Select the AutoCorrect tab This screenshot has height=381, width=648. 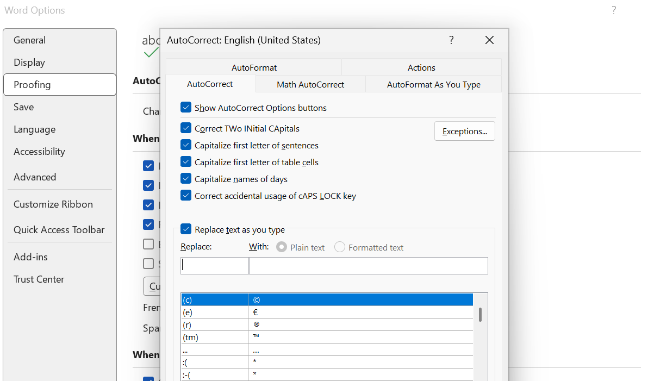click(210, 84)
